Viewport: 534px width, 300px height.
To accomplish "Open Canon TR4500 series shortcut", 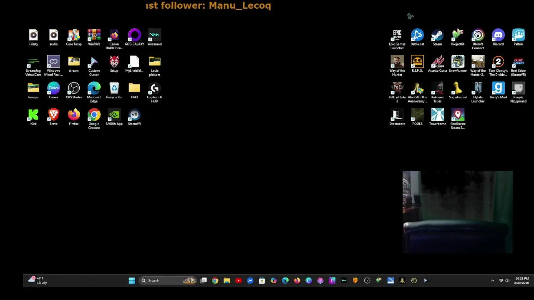I will (x=114, y=39).
